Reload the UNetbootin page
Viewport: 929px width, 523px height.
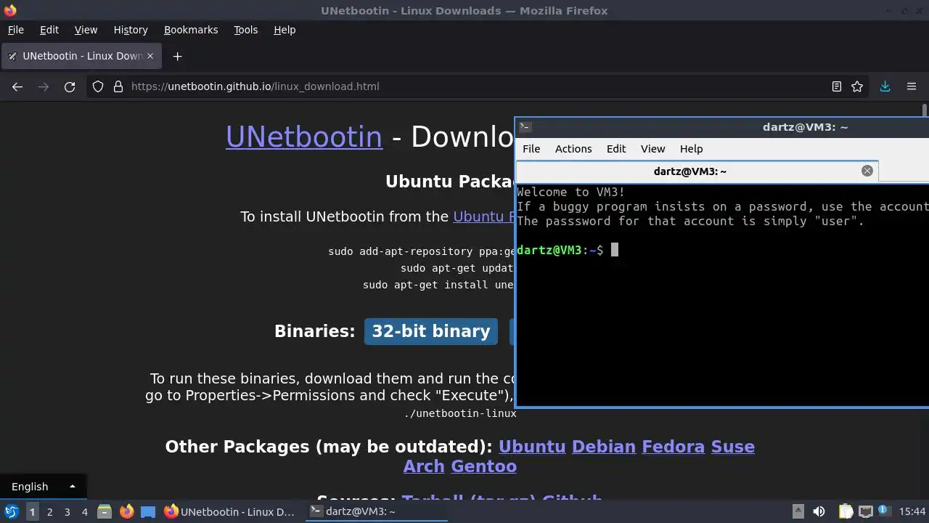(70, 86)
